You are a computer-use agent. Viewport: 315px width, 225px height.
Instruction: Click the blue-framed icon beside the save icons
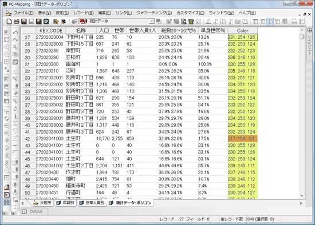46,21
